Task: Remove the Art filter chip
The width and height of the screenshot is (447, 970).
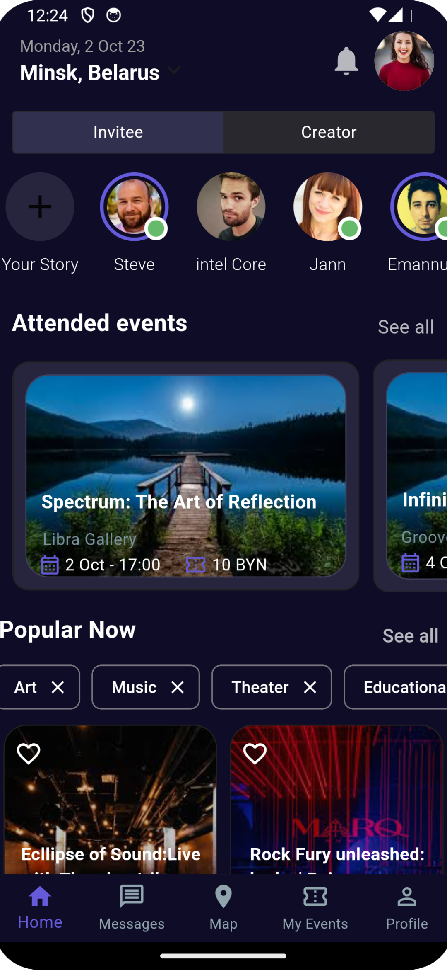Action: click(58, 686)
